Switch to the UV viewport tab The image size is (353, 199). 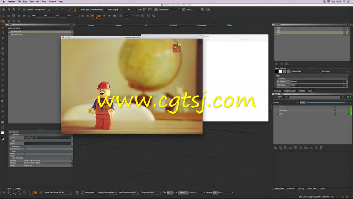[x=146, y=25]
